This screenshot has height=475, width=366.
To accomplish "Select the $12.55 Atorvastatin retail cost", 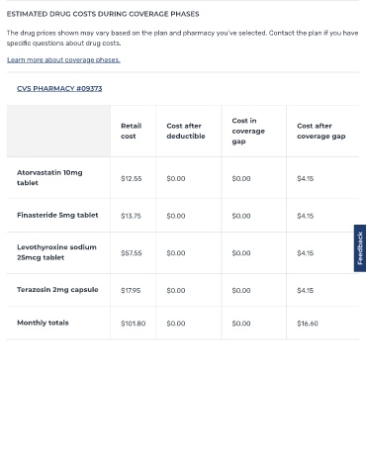I will 132,178.
